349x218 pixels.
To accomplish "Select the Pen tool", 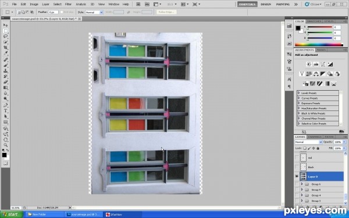I will click(x=6, y=105).
